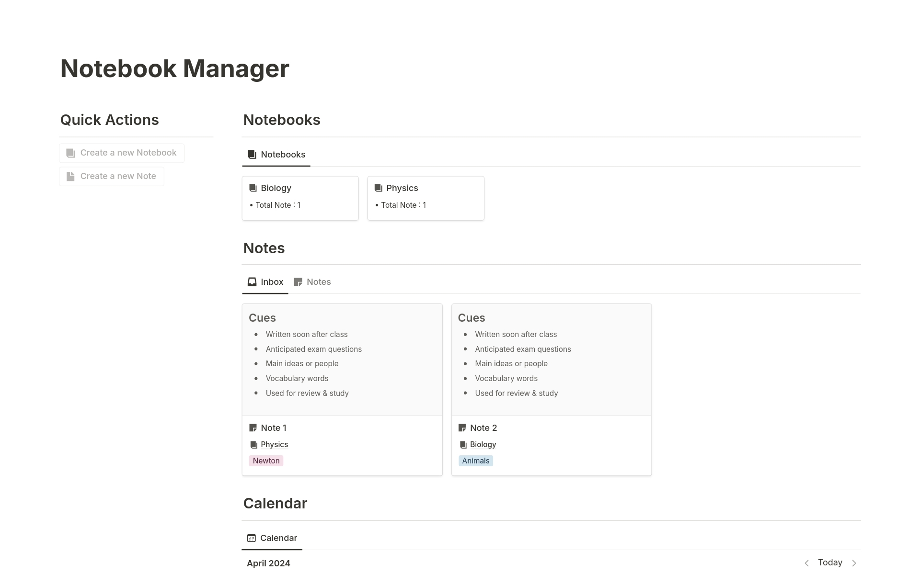Click the document icon in Create a new Note
Image resolution: width=920 pixels, height=574 pixels.
click(x=70, y=176)
